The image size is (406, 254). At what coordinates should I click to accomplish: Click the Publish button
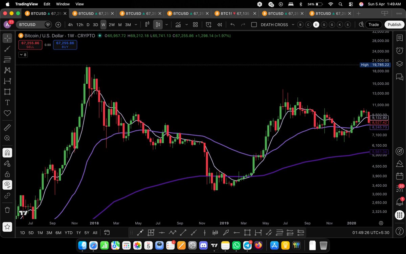pyautogui.click(x=394, y=24)
